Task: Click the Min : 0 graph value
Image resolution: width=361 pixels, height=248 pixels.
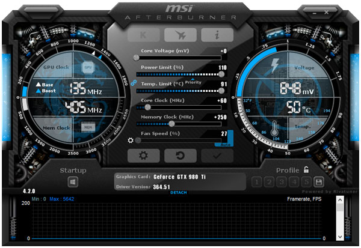Action: coord(39,199)
